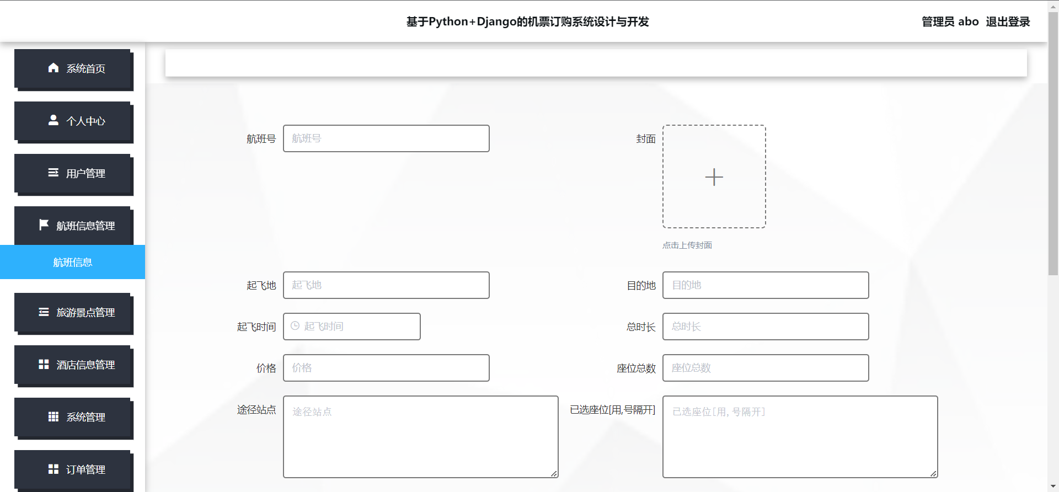Click inside the 途径站点 textarea
Viewport: 1059px width, 492px height.
421,437
